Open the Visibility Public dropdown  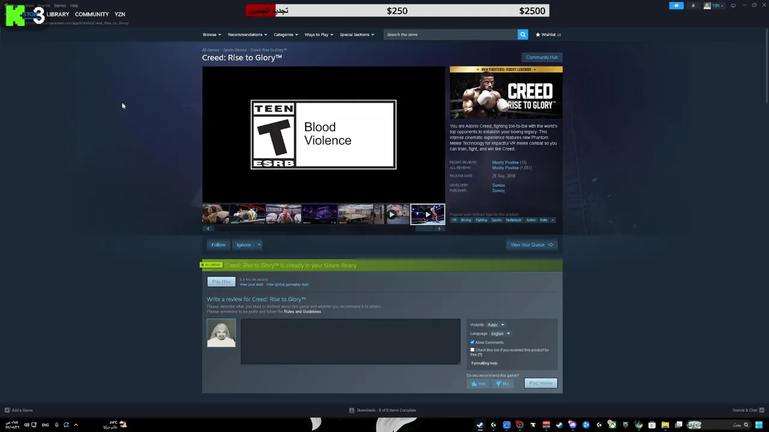[x=496, y=325]
